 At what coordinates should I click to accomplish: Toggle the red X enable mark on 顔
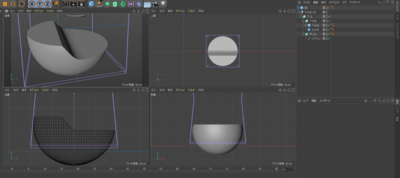pyautogui.click(x=329, y=8)
